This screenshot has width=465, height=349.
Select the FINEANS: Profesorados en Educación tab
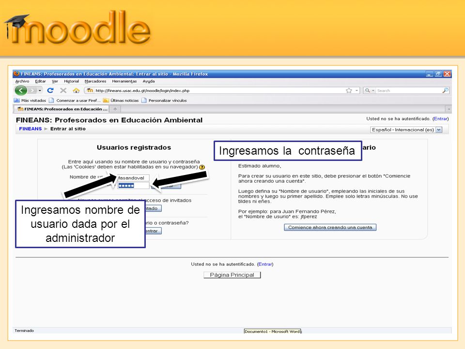click(x=61, y=109)
